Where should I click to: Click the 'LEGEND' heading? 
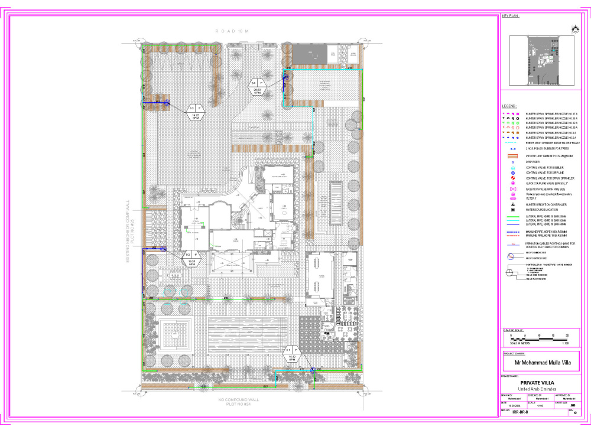pos(509,106)
